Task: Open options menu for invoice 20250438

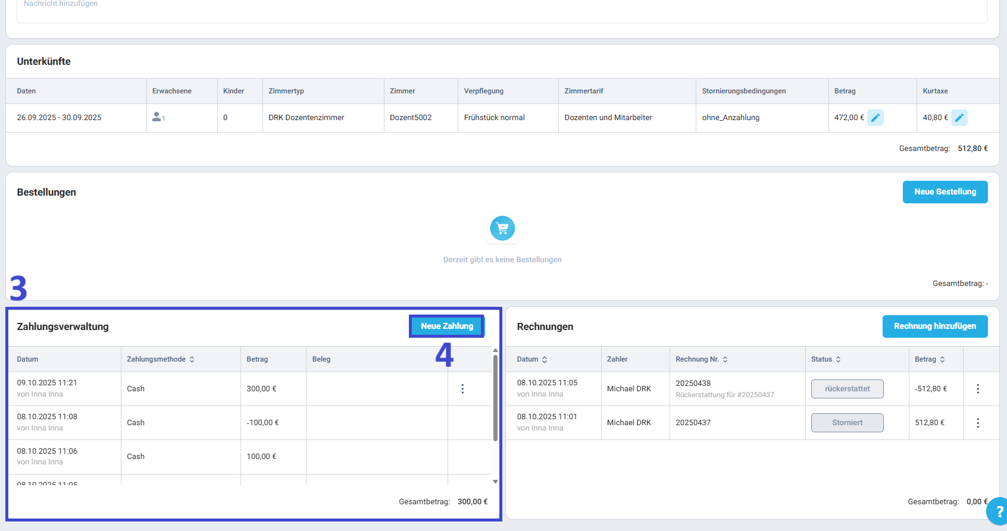Action: tap(977, 389)
